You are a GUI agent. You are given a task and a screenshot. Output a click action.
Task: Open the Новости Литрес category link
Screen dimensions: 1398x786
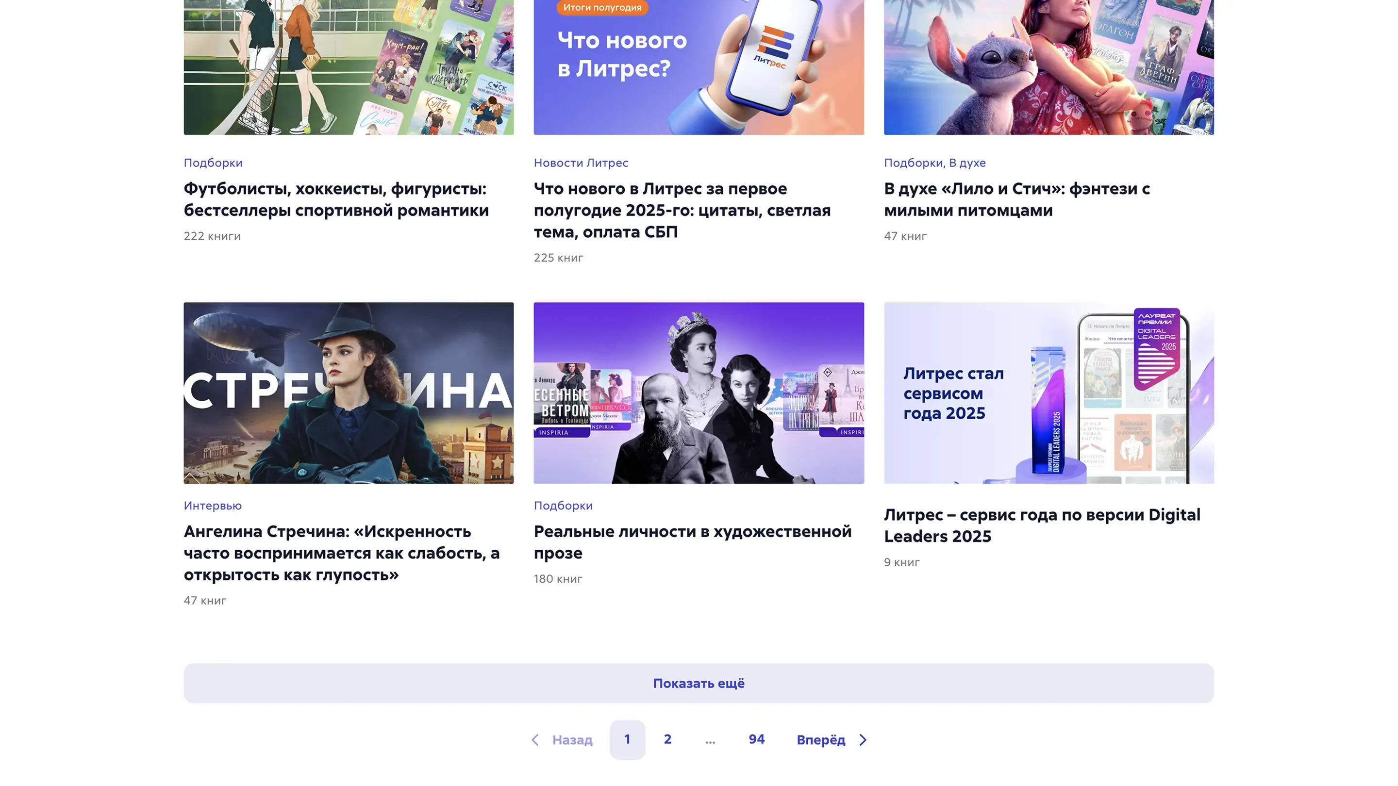pyautogui.click(x=581, y=163)
